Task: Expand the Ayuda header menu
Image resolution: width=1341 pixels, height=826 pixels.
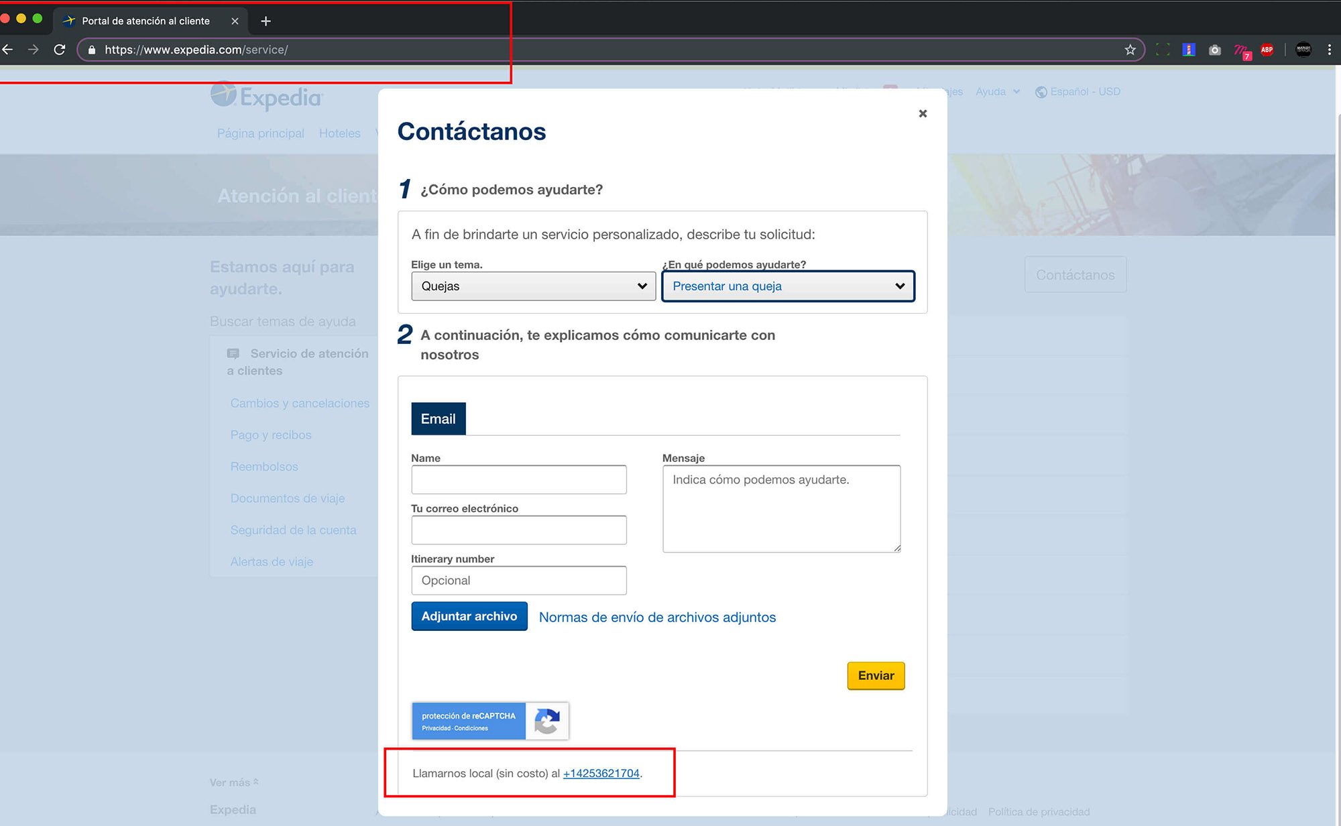Action: (x=997, y=92)
